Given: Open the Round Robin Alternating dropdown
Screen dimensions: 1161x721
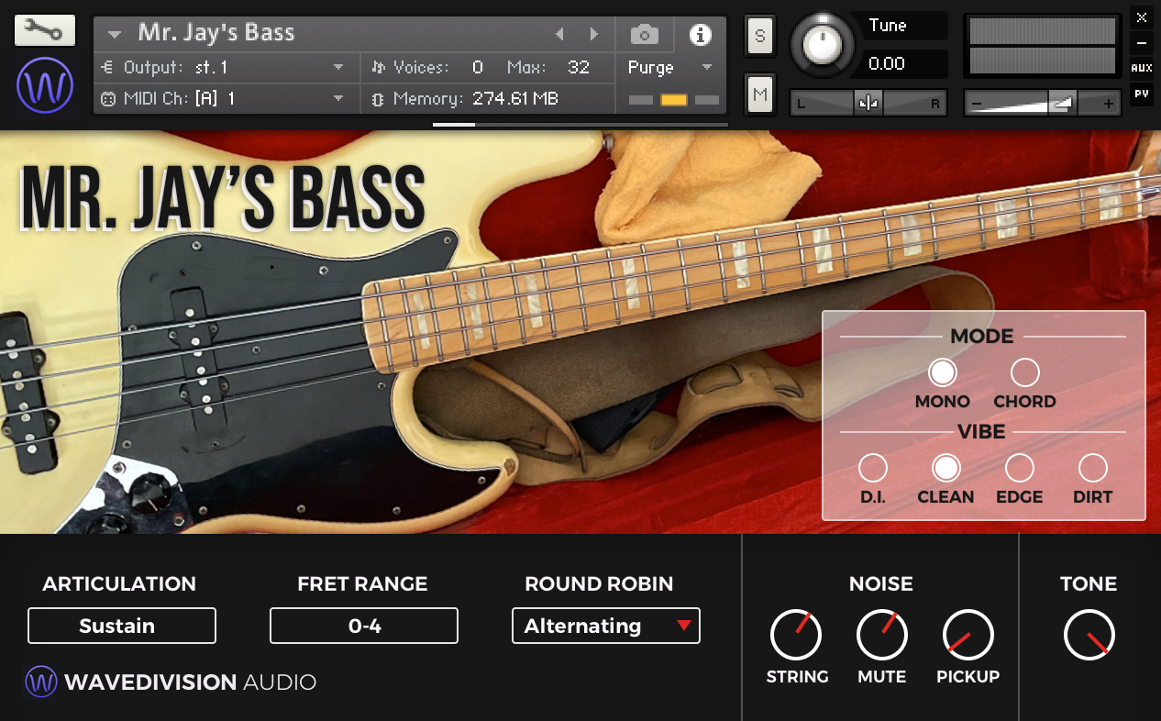Looking at the screenshot, I should [605, 626].
